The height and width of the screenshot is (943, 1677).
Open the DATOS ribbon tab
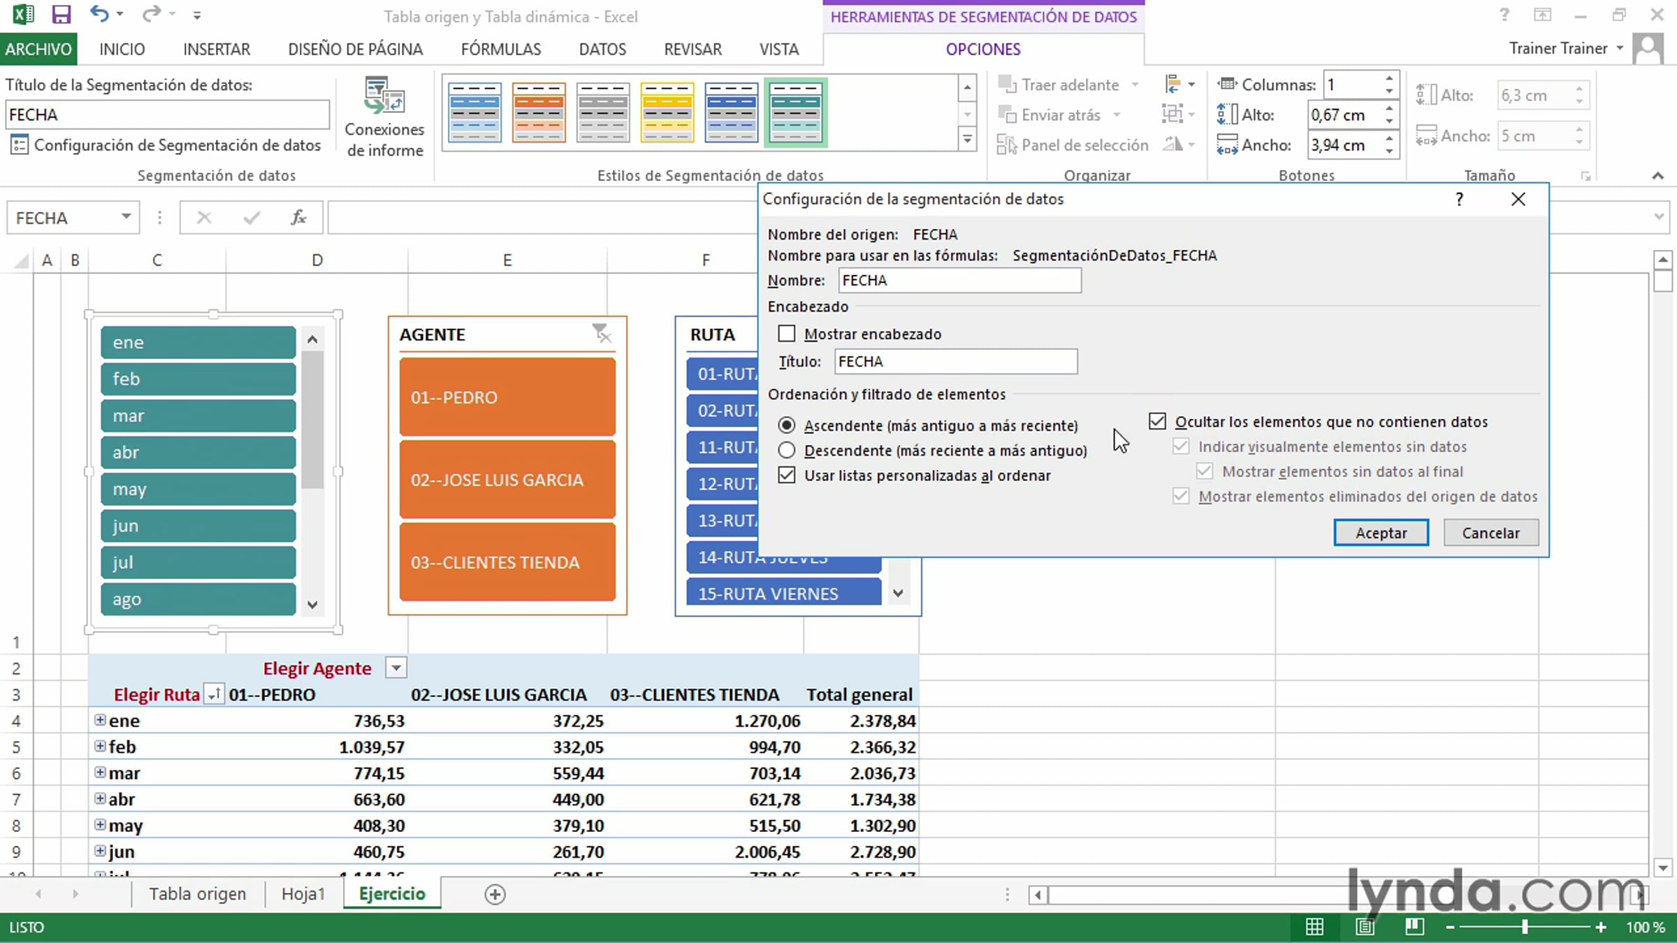pos(602,49)
